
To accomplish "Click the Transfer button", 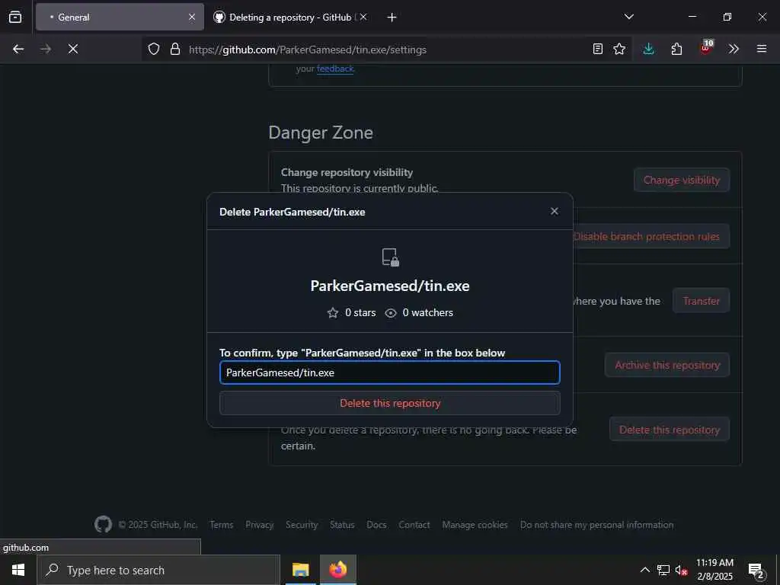I will coord(701,300).
